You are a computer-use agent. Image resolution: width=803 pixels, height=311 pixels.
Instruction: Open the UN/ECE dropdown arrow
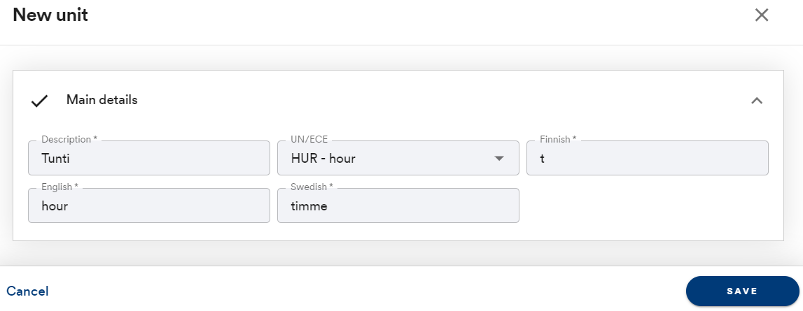pyautogui.click(x=499, y=159)
